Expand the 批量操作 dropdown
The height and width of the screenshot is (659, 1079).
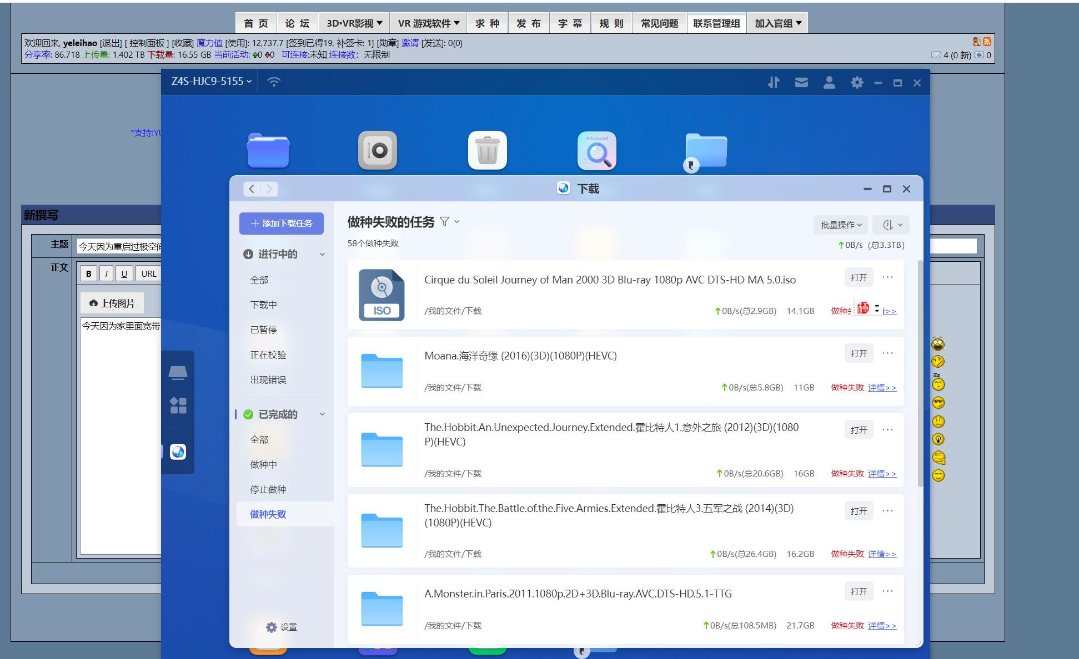point(841,225)
